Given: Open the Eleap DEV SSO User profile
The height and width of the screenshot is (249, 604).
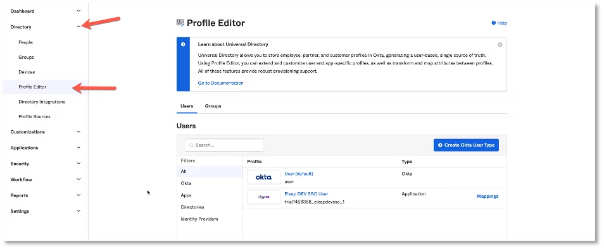Looking at the screenshot, I should 306,194.
